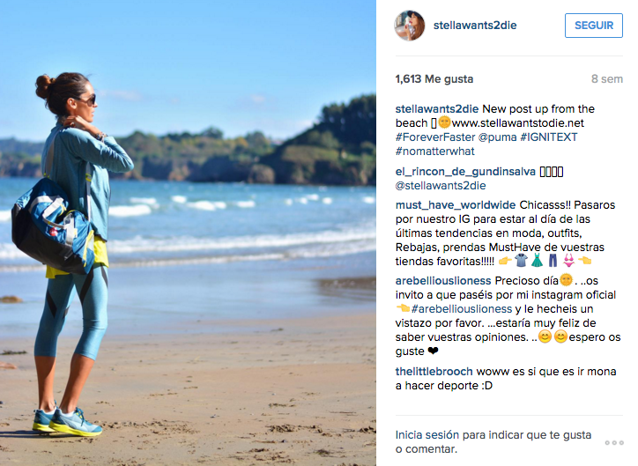Screen dimensions: 638x466
Task: Click the www.stellawantstodie.net caption text
Action: (517, 123)
